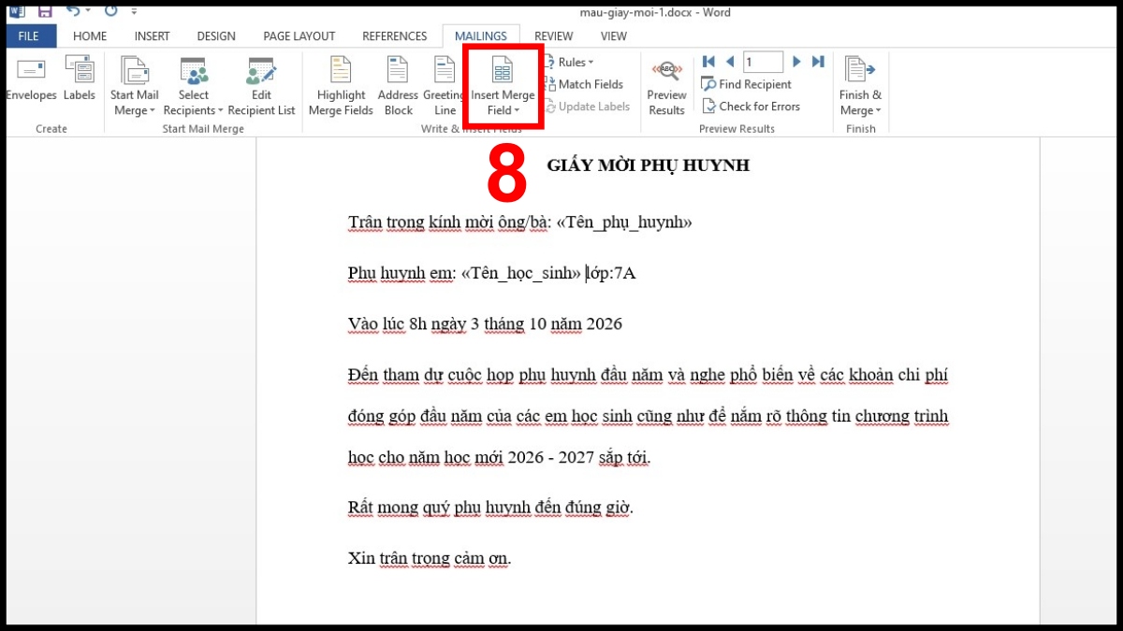
Task: Switch to the VIEW tab
Action: [x=614, y=36]
